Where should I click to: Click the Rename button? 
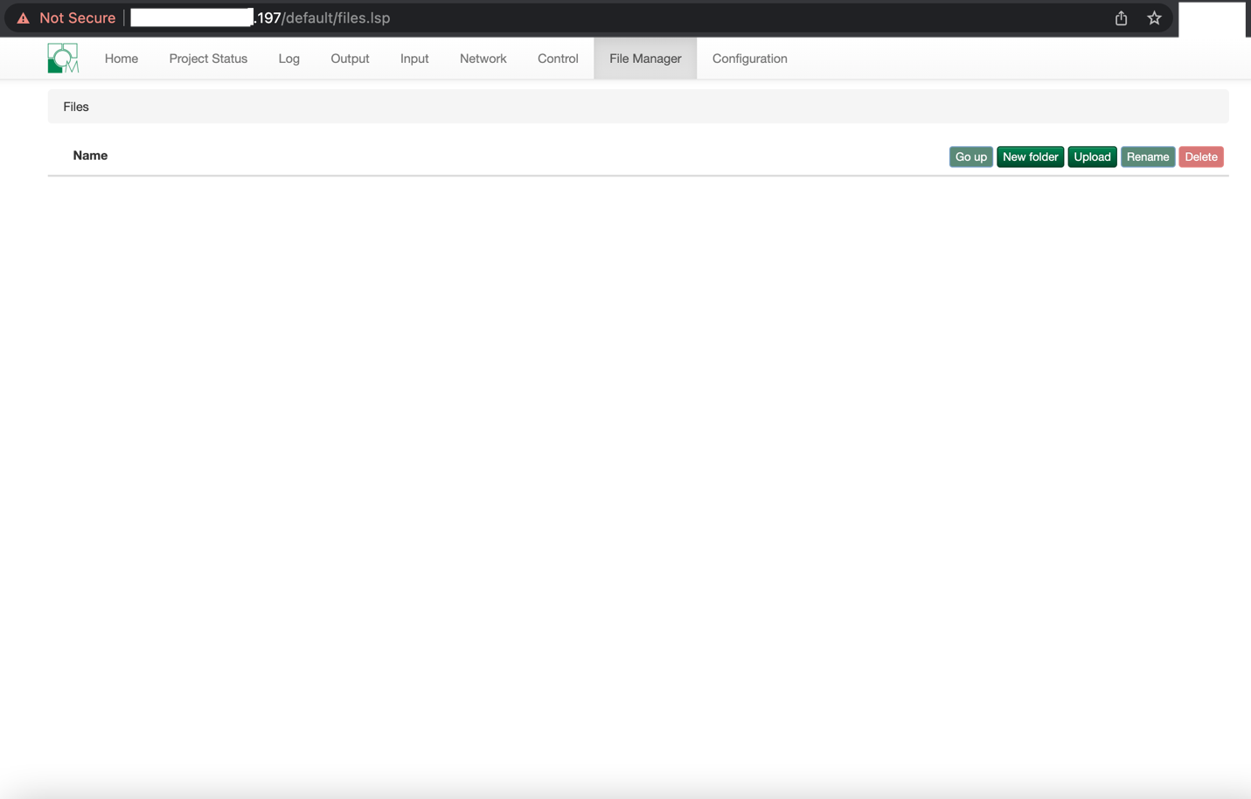pyautogui.click(x=1147, y=156)
